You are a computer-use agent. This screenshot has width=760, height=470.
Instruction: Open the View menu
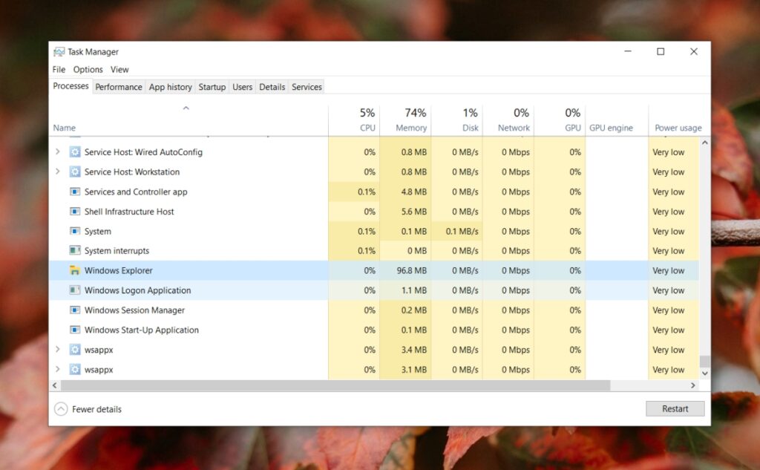coord(119,69)
